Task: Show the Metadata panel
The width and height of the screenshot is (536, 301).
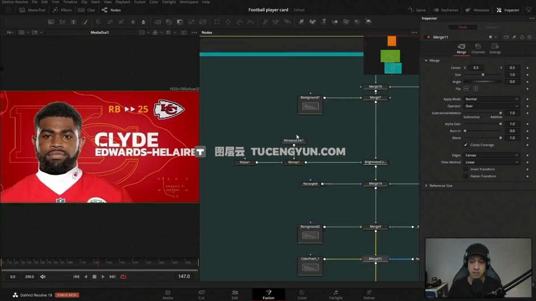Action: click(x=477, y=10)
